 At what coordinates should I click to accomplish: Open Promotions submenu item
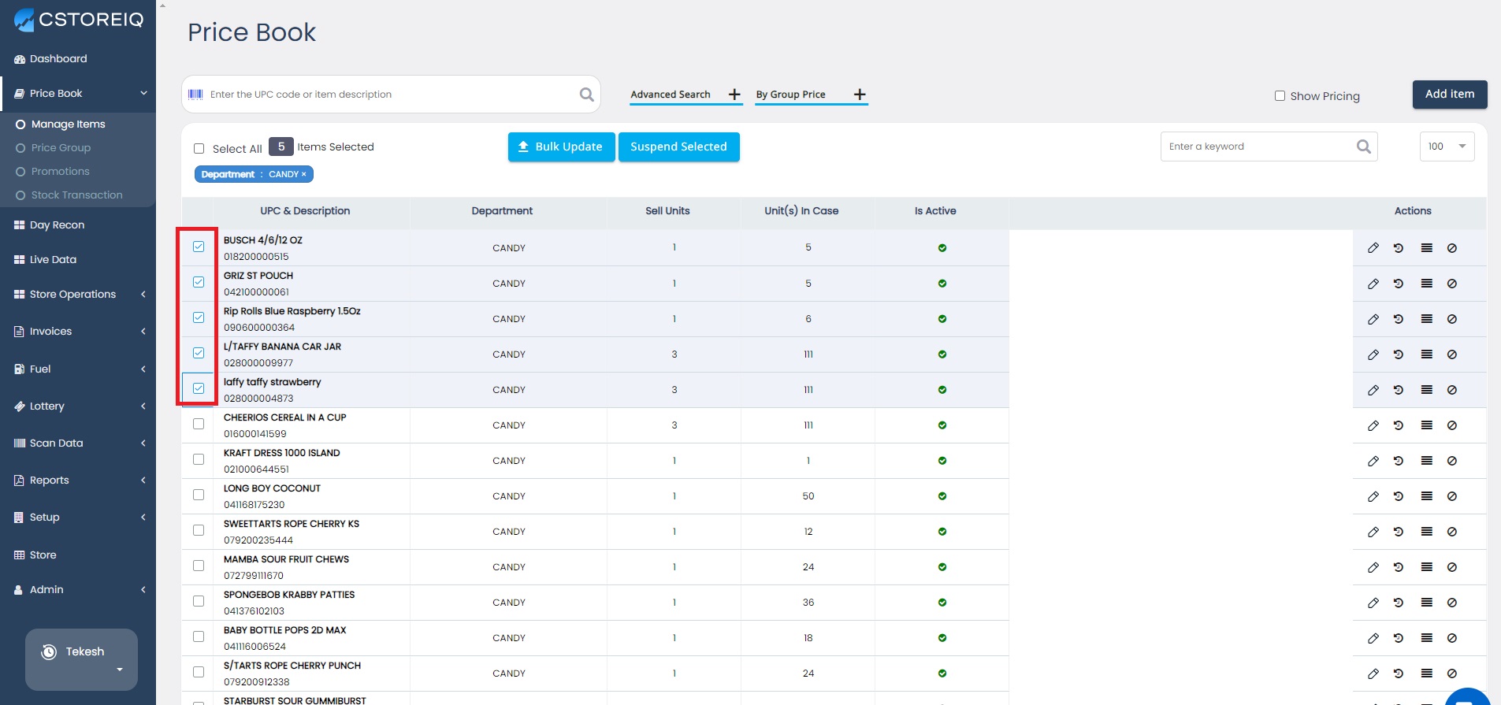click(60, 172)
